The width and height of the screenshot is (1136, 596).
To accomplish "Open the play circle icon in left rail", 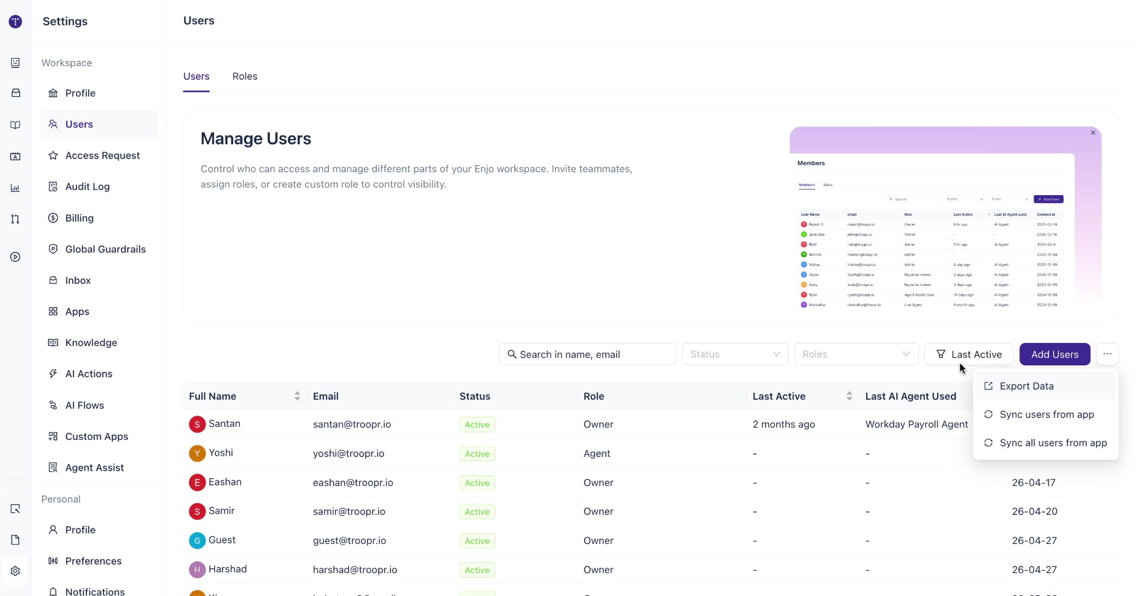I will tap(15, 257).
